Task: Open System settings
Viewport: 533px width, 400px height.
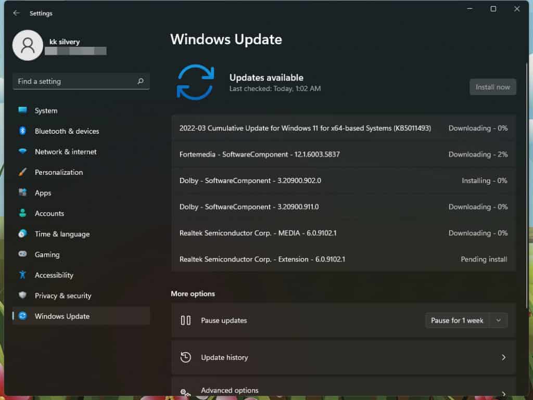Action: [x=81, y=110]
